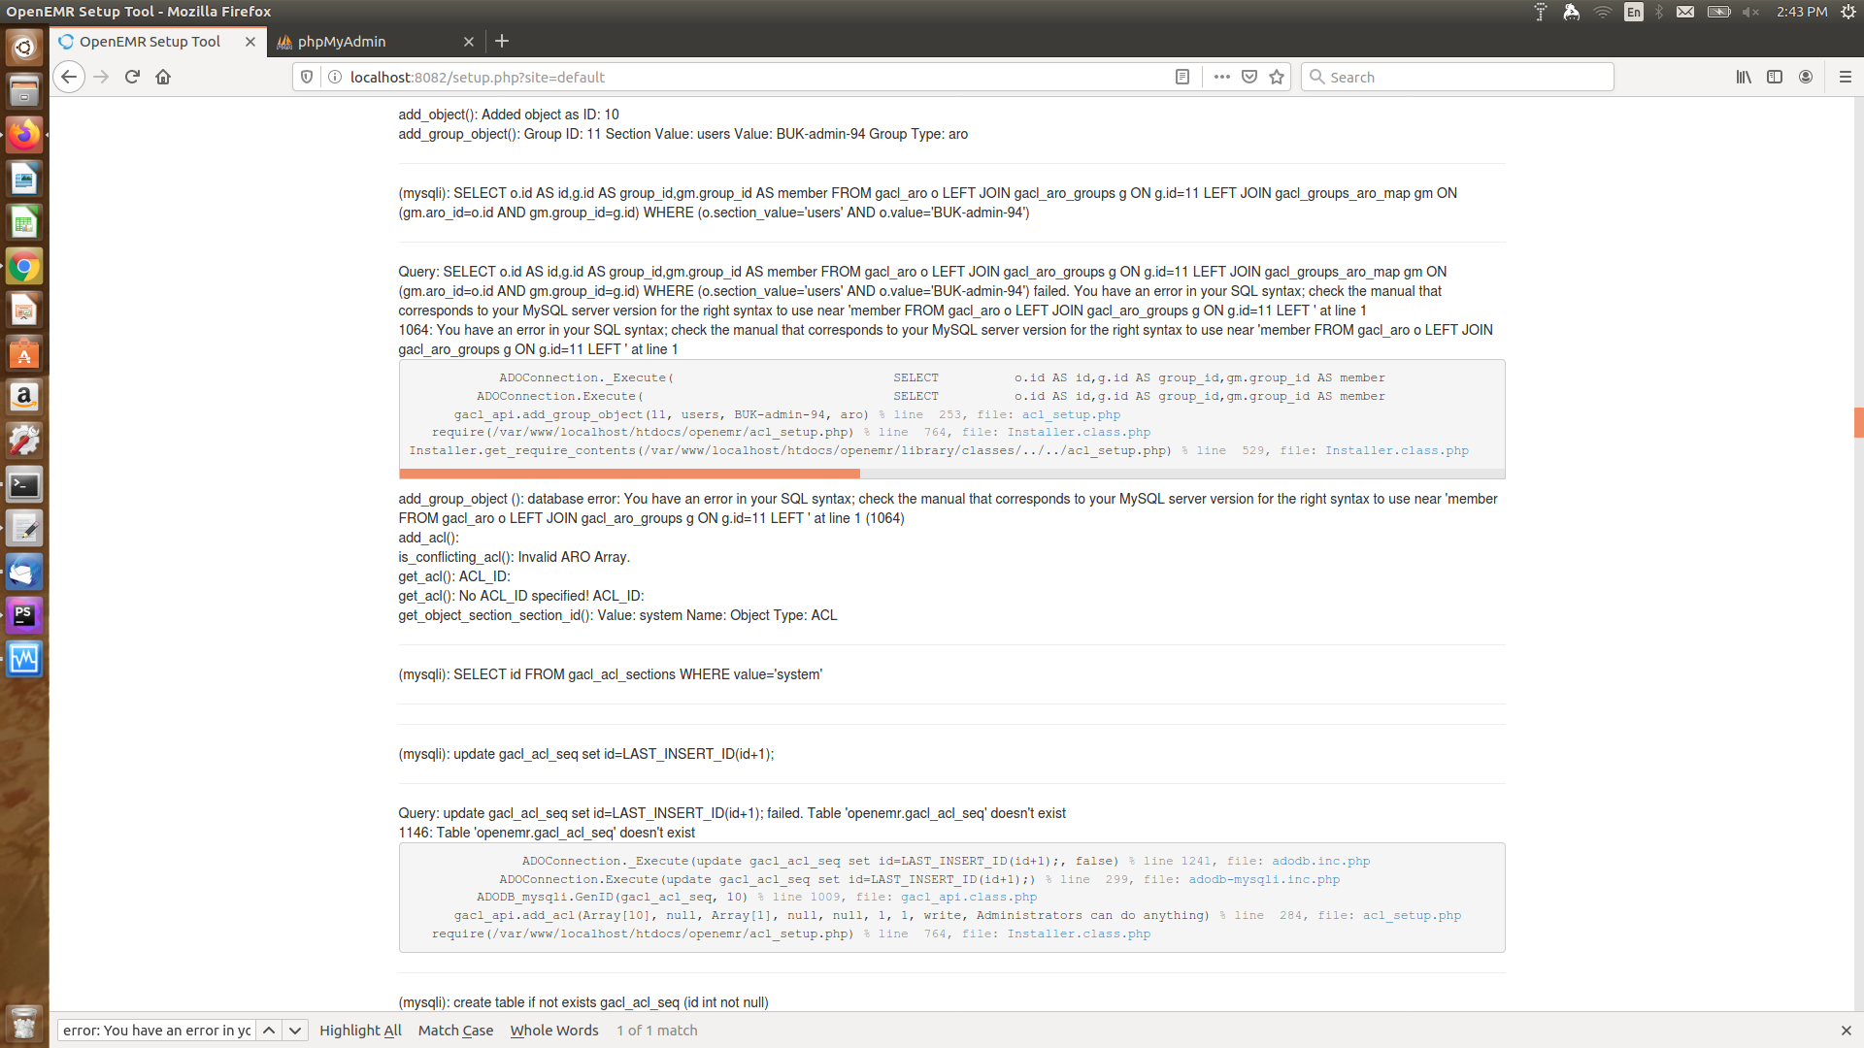Viewport: 1864px width, 1048px height.
Task: Open the adodb.inc.php link
Action: pyautogui.click(x=1320, y=861)
